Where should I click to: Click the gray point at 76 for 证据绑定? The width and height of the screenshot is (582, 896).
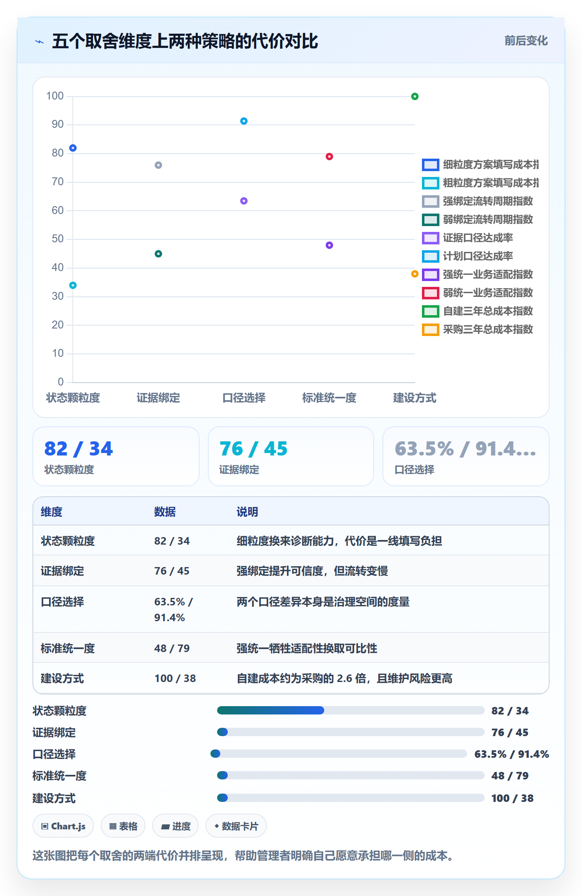tap(158, 165)
